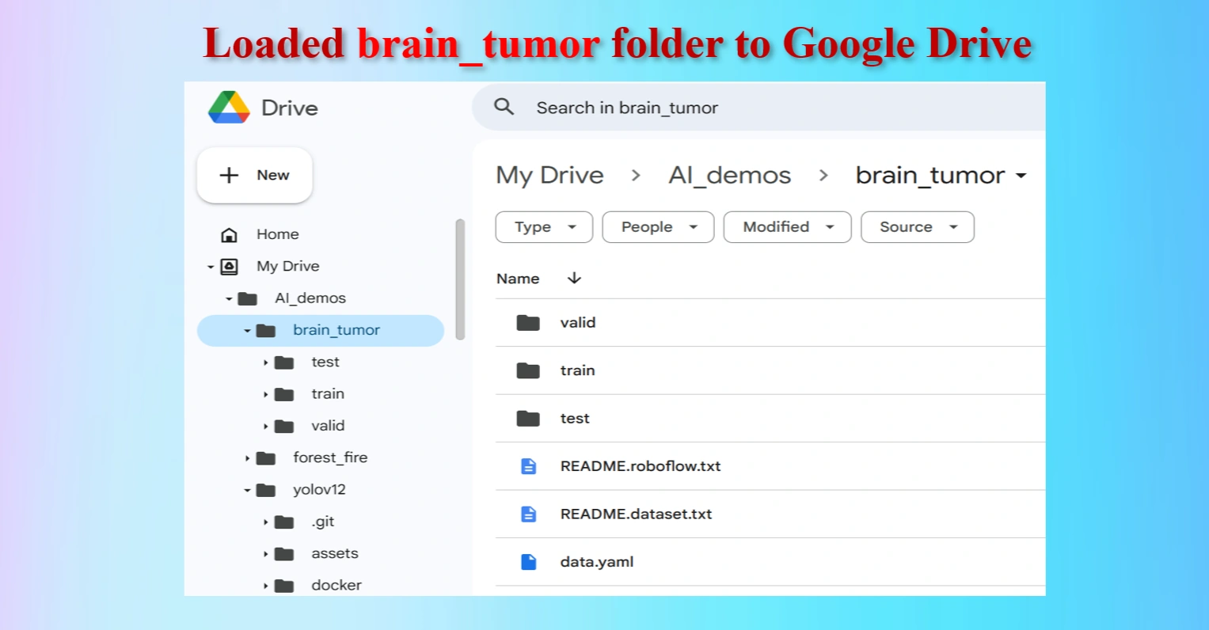The image size is (1209, 630).
Task: Expand the forest_fire tree node
Action: pos(247,458)
